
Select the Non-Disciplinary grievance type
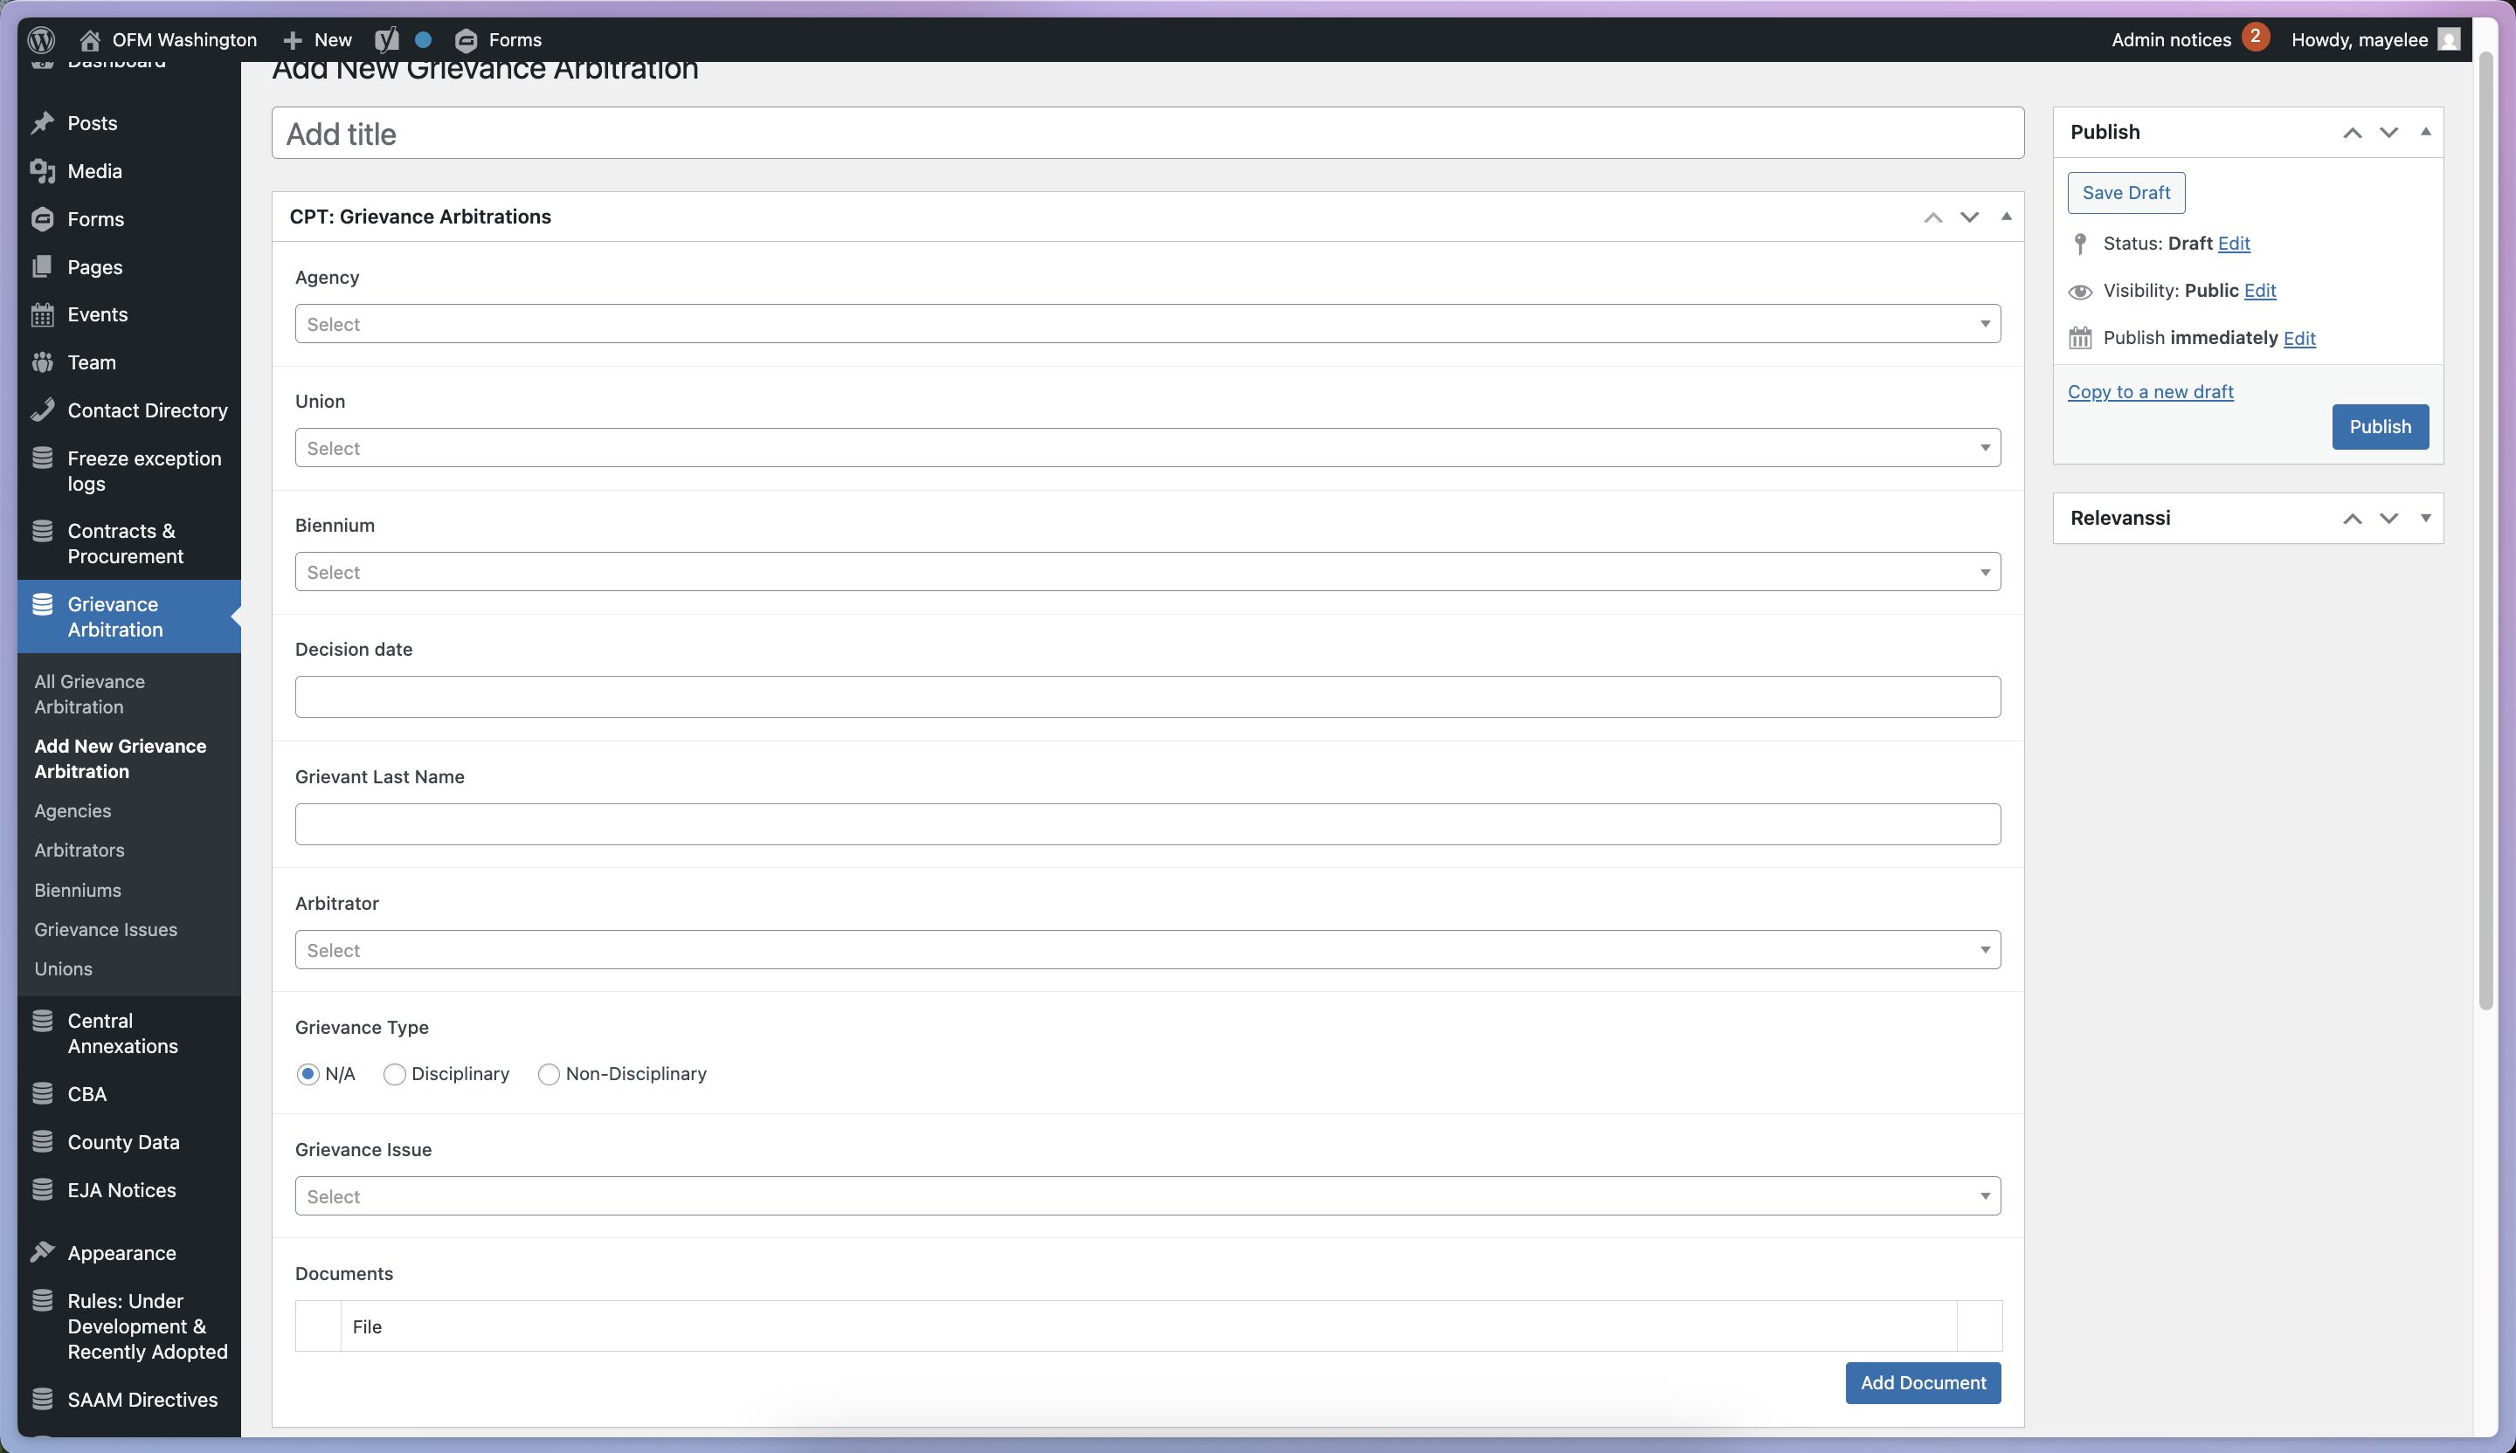(x=548, y=1074)
